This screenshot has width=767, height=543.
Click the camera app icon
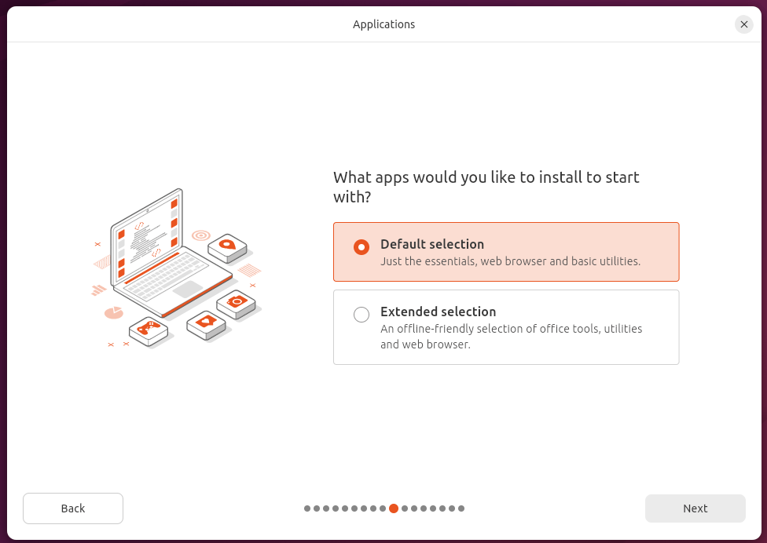[x=236, y=301]
